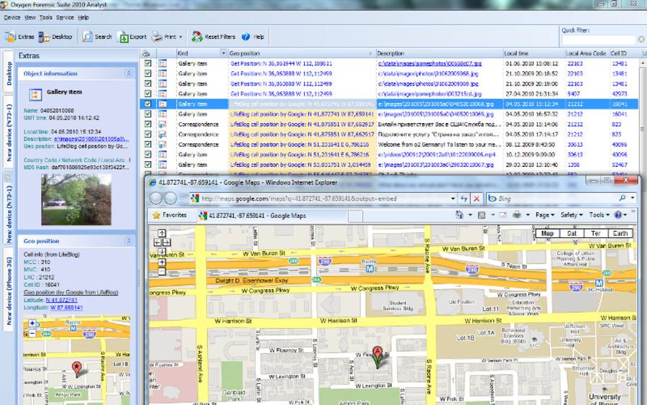The width and height of the screenshot is (647, 405).
Task: Open the View menu
Action: [30, 17]
